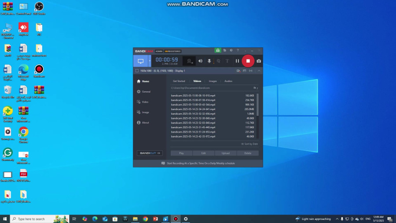Open Microsoft Edge desktop icon
The image size is (396, 223).
(23, 72)
